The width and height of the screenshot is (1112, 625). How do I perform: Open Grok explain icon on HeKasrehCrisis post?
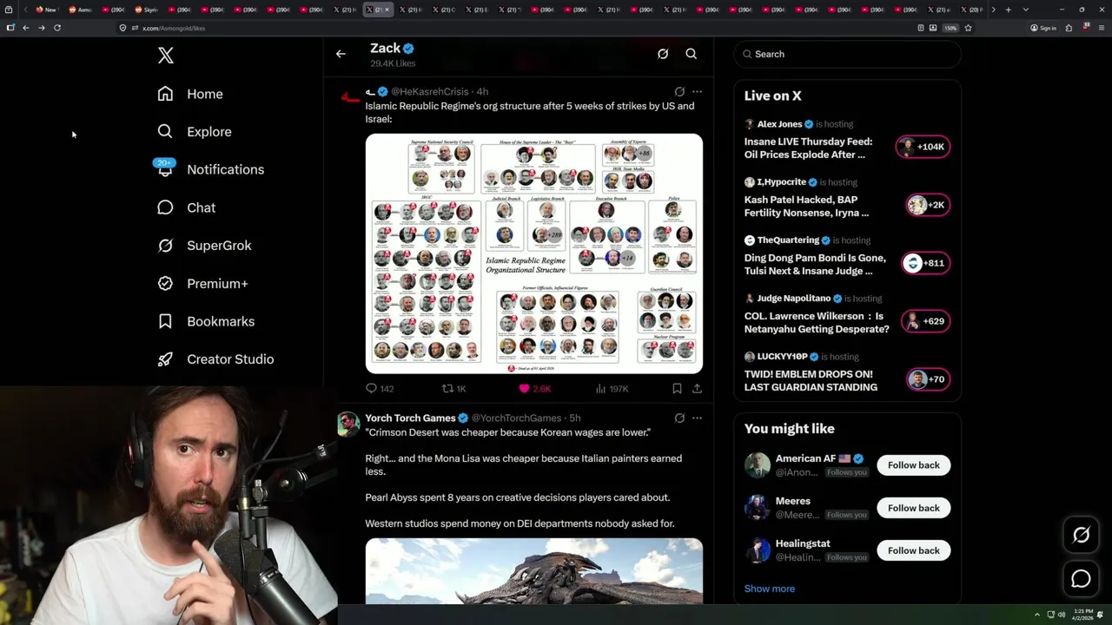[679, 91]
